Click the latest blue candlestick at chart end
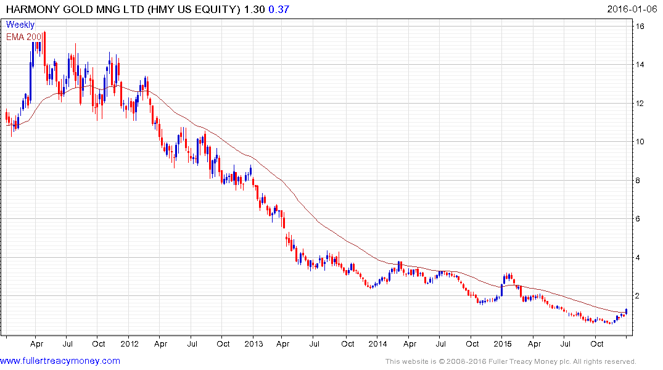This screenshot has height=370, width=663. [626, 311]
